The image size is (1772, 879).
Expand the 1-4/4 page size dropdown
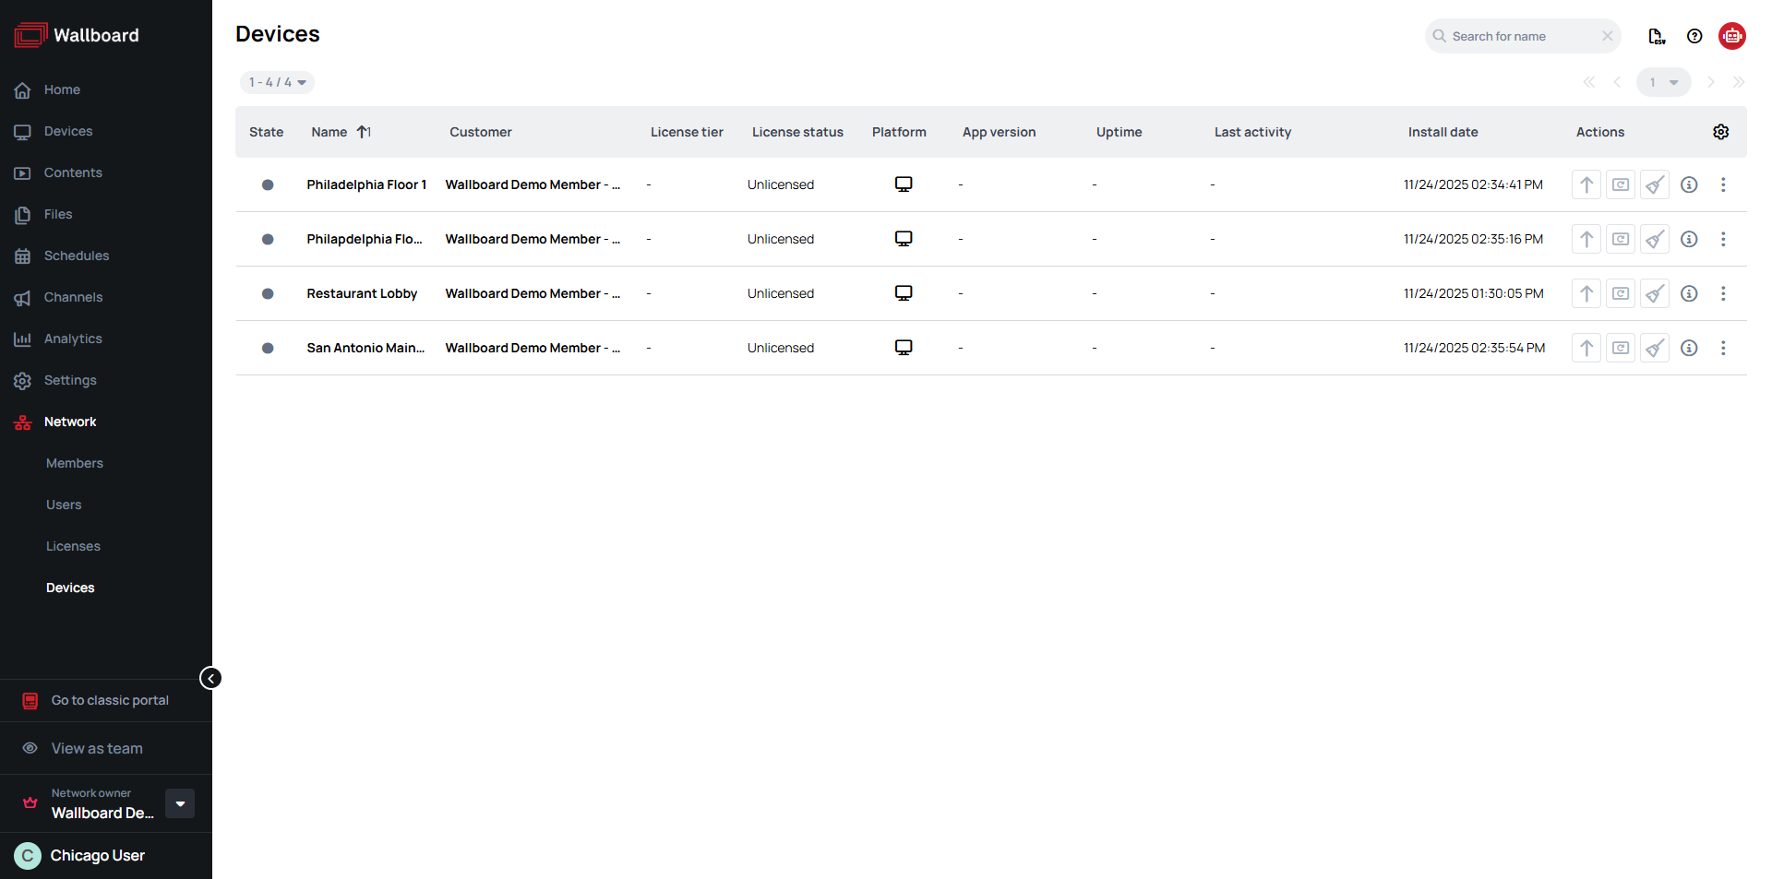[277, 82]
